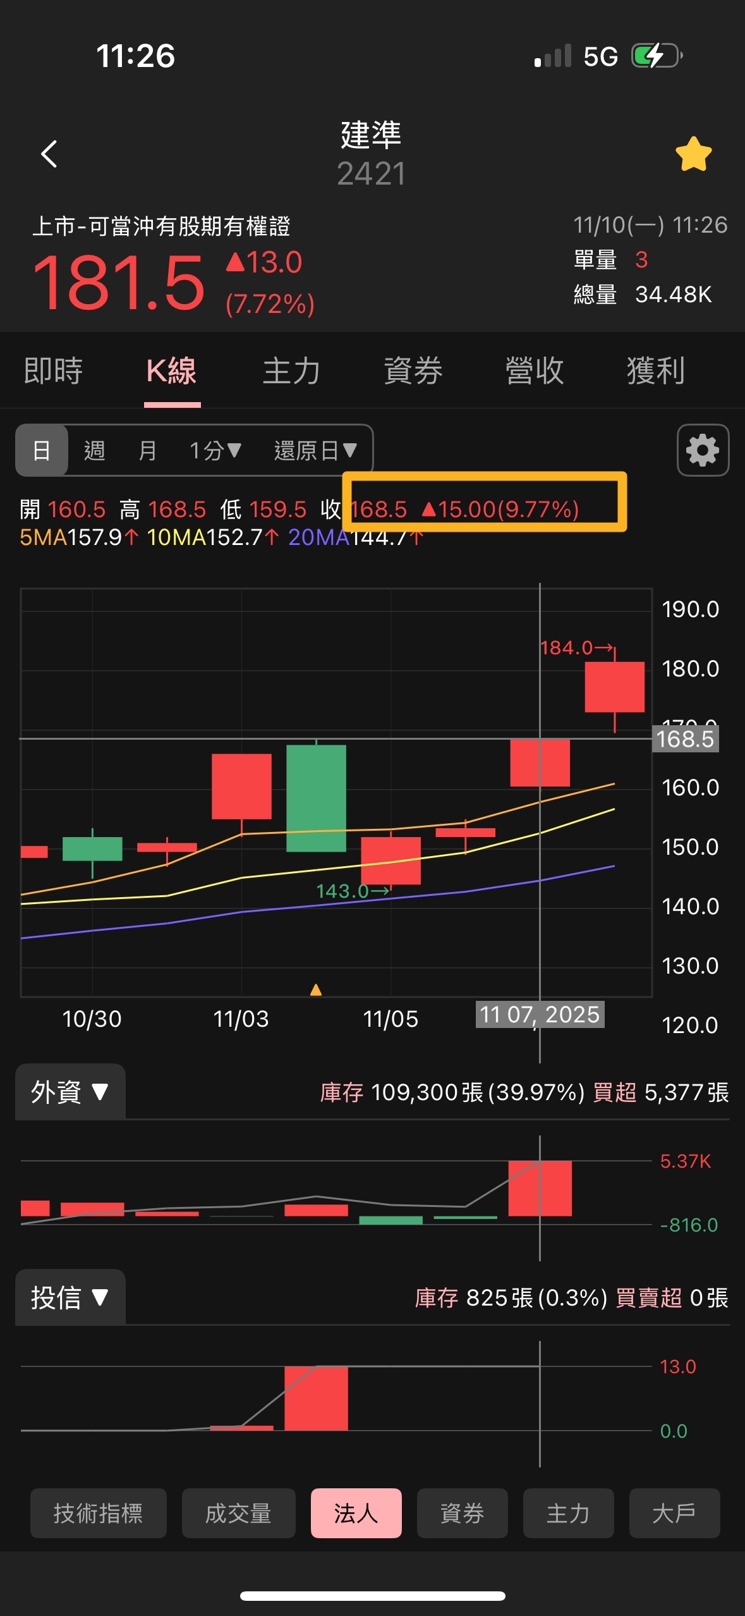
Task: Tap the 總量 34.48K volume text
Action: pyautogui.click(x=643, y=295)
